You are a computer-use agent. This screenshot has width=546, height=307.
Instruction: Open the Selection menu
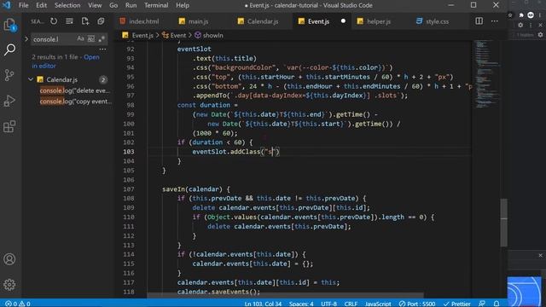[67, 5]
